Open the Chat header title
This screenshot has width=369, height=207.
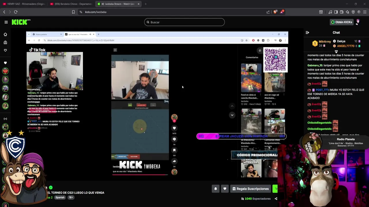tap(336, 33)
